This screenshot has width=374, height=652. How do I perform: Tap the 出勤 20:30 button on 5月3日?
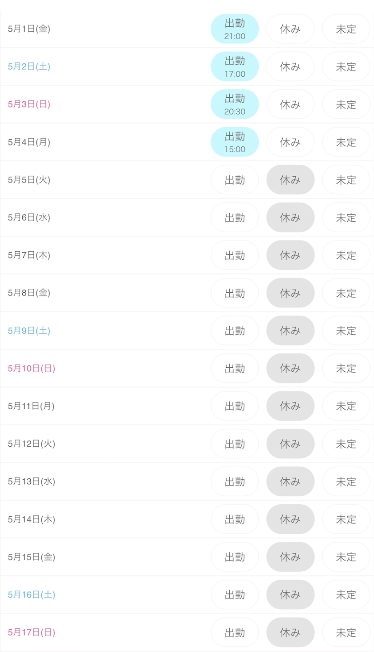(x=235, y=104)
